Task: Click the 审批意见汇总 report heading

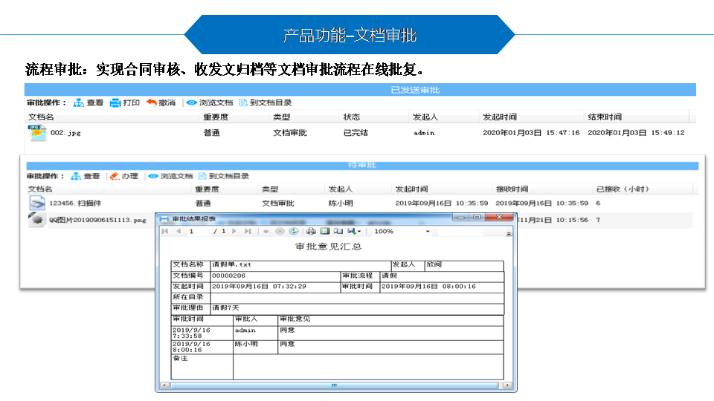Action: click(328, 247)
